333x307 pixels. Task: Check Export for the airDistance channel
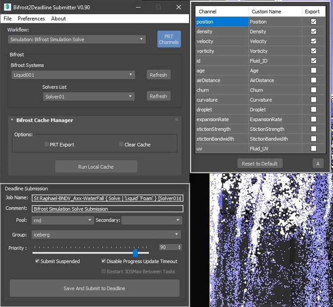point(313,80)
